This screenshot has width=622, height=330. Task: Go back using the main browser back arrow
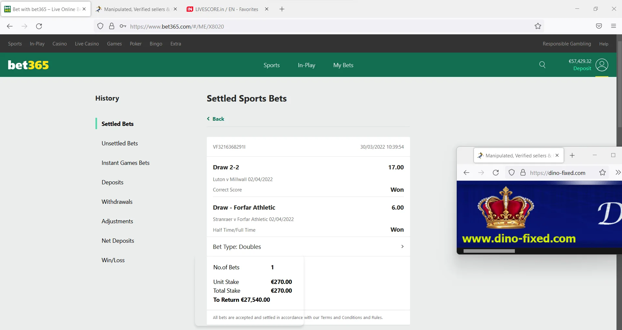(x=10, y=26)
